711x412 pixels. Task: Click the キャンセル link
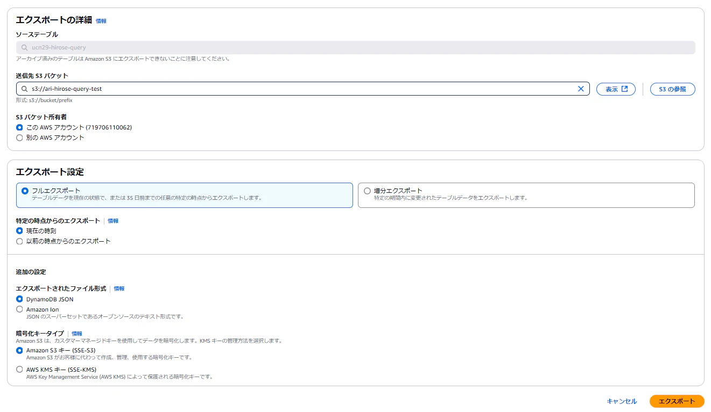point(622,401)
